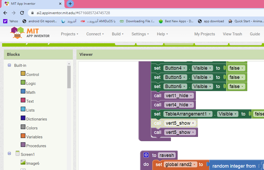Select the Colors block category swatch

point(23,127)
